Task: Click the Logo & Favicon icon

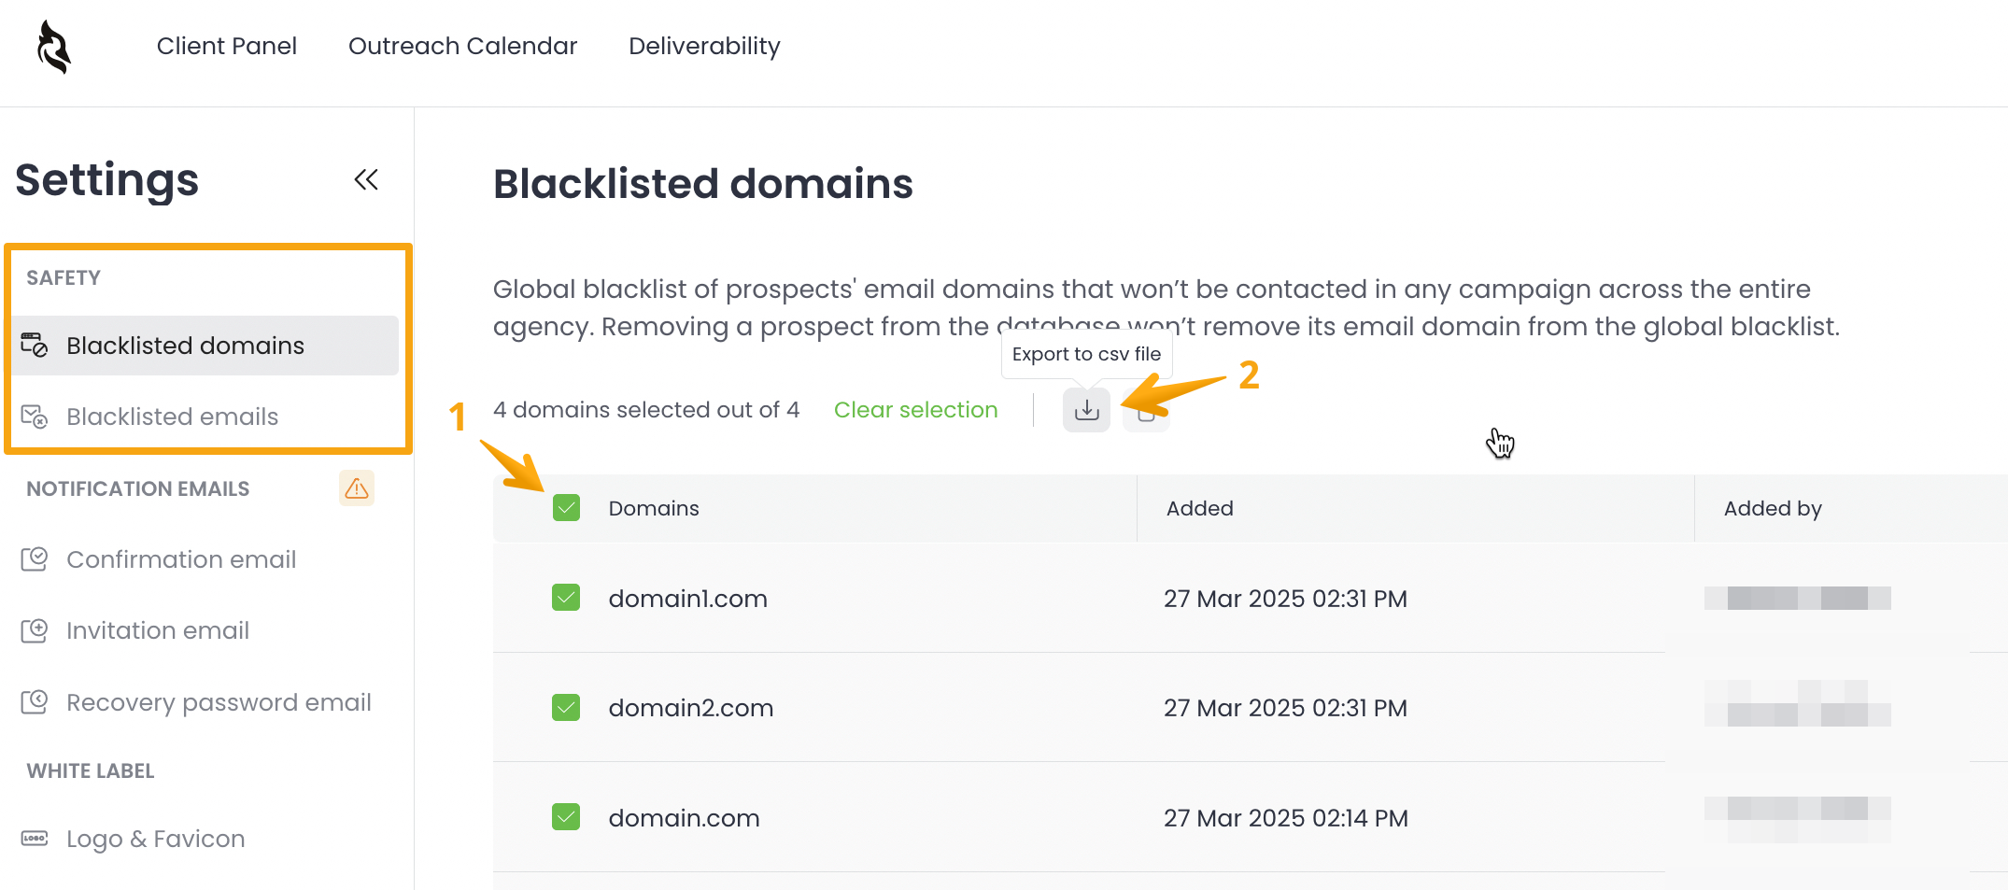Action: coord(35,839)
